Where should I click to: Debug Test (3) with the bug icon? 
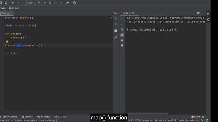tap(50, 3)
